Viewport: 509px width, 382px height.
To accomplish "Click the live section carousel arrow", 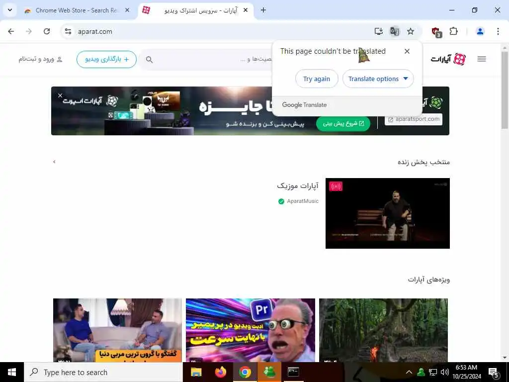I will [54, 162].
